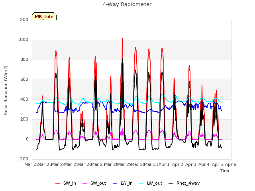The image size is (255, 191).
Task: Click the tallest SW_in peak above 1000
Action: tap(122, 39)
